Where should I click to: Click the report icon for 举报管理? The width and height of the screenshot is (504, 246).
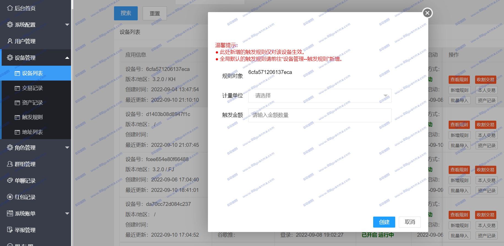[x=10, y=230]
